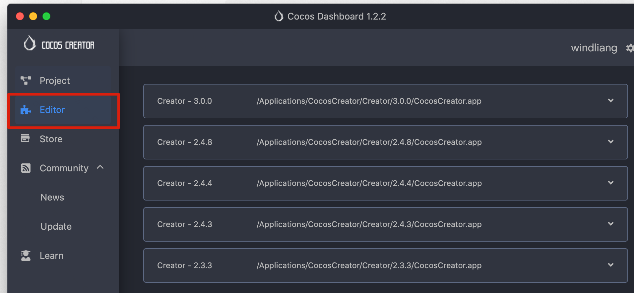Expand the Creator 2.3.3 dropdown arrow
634x293 pixels.
[611, 265]
